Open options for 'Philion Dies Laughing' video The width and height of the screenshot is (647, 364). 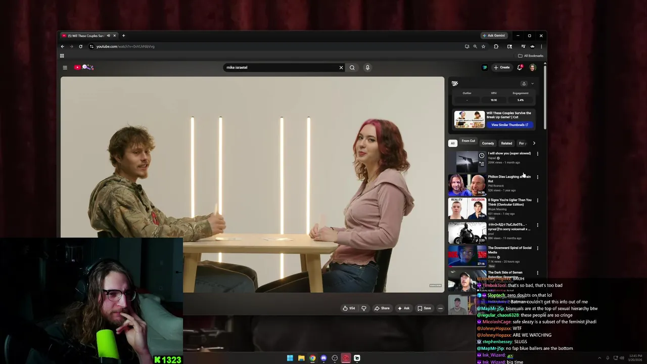[537, 177]
